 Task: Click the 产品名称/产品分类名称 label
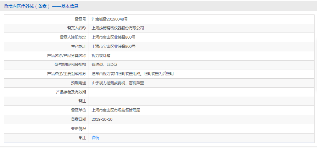(67, 56)
